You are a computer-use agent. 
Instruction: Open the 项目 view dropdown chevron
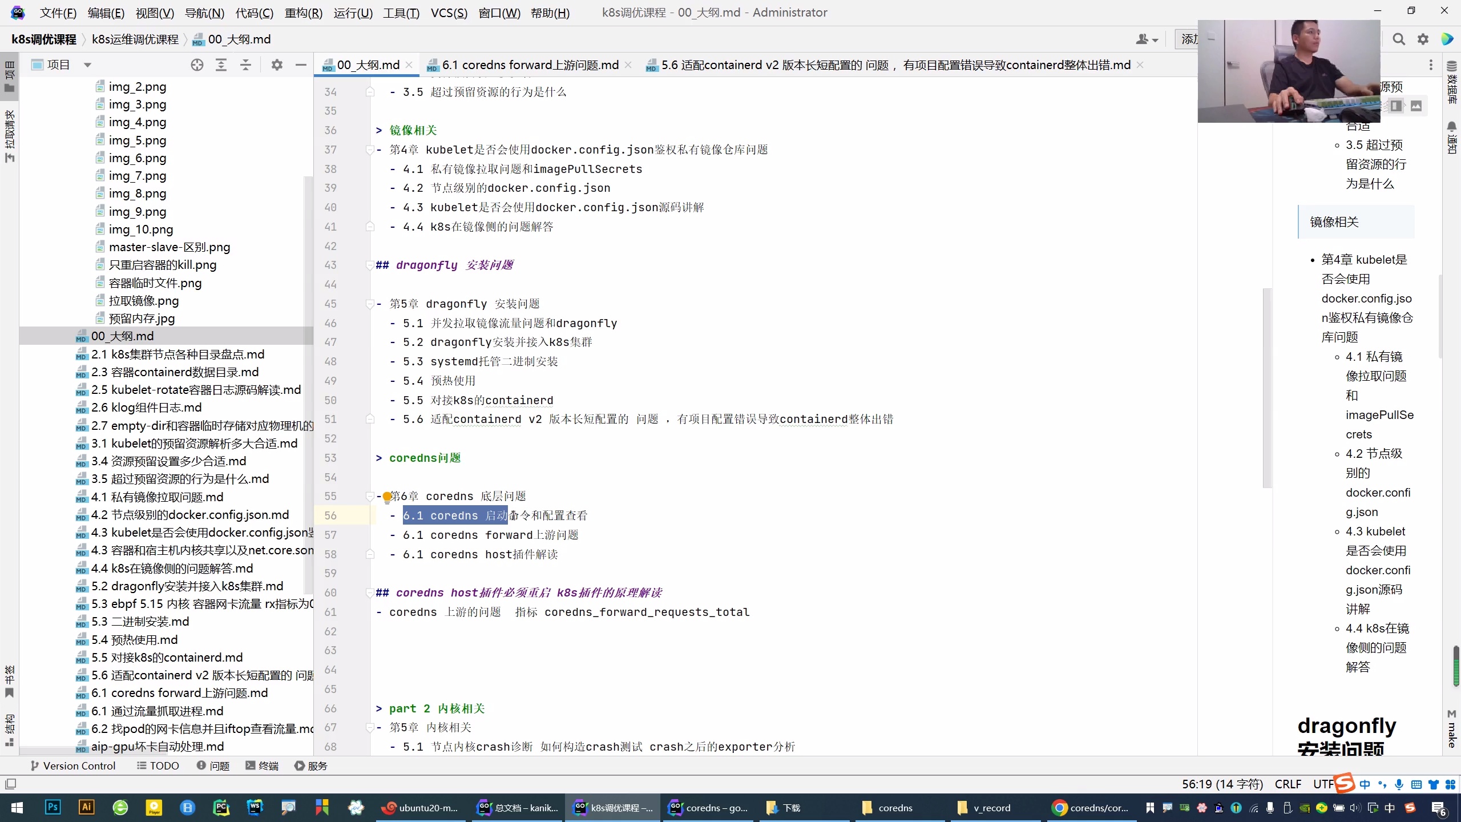[x=87, y=65]
